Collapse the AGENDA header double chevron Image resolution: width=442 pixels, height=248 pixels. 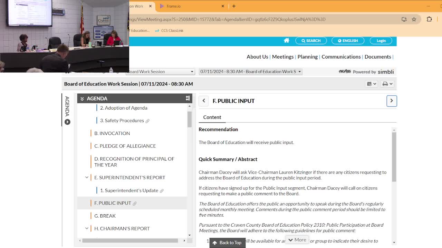[x=82, y=99]
